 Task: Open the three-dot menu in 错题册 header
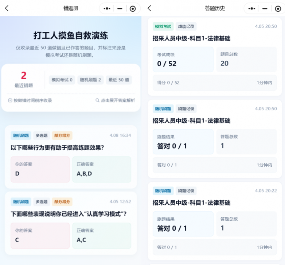107,8
